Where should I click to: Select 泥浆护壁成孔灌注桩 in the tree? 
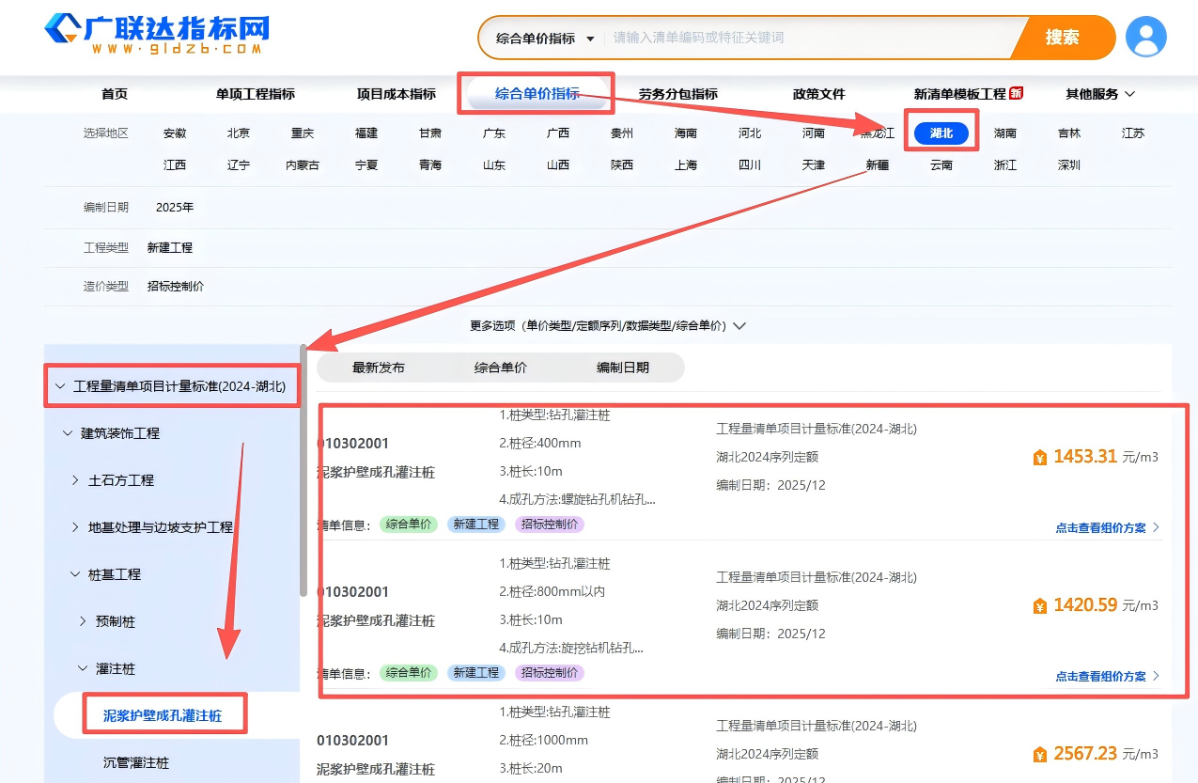(x=163, y=716)
